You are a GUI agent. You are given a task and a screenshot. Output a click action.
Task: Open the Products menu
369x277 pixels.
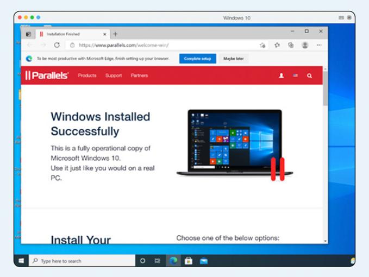(x=87, y=75)
